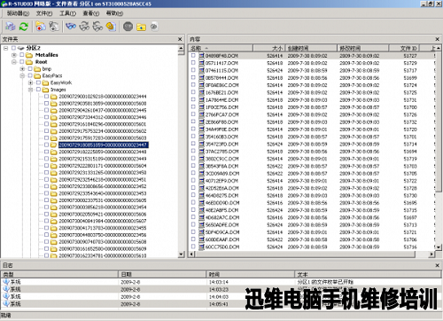Mark the EasyPacs folder checkbox
The height and width of the screenshot is (321, 443).
pos(30,75)
